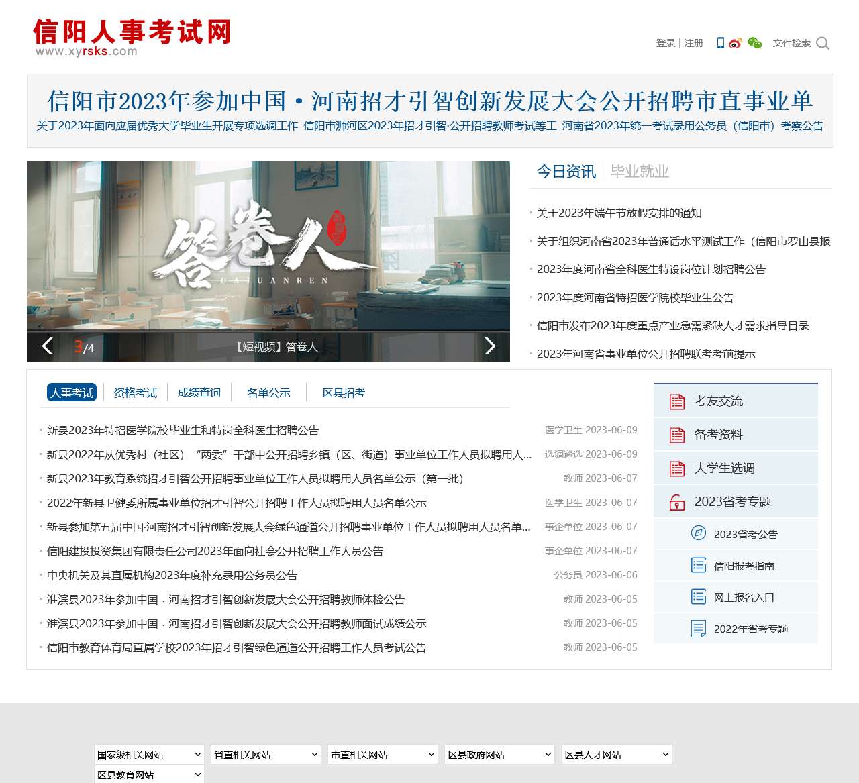859x783 pixels.
Task: Click the 2022年省考专题 document icon
Action: [x=699, y=629]
